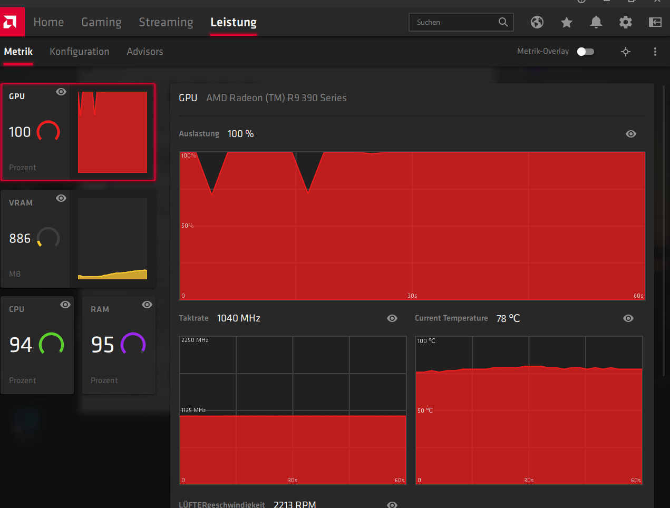Switch to Konfiguration sub-tab

pyautogui.click(x=80, y=52)
